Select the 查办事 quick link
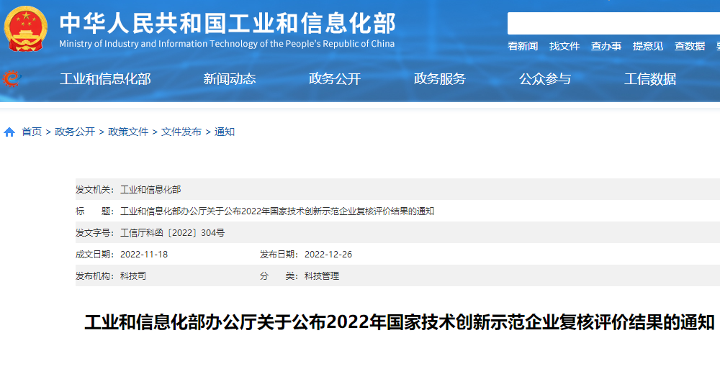 point(606,46)
